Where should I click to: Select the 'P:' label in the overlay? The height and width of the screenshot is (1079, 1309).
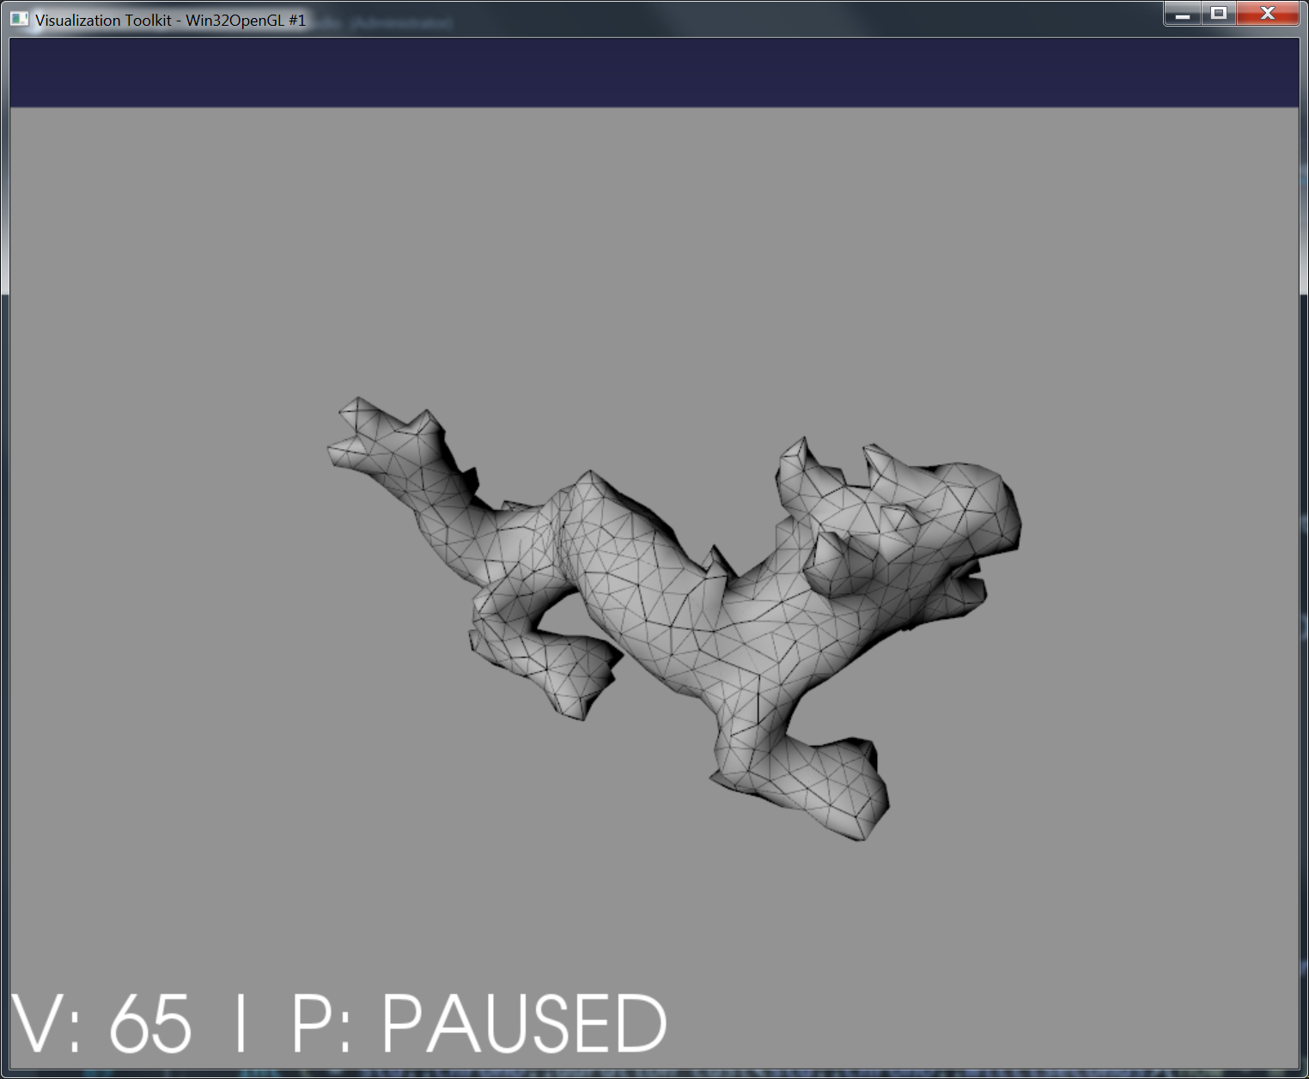(x=321, y=1023)
